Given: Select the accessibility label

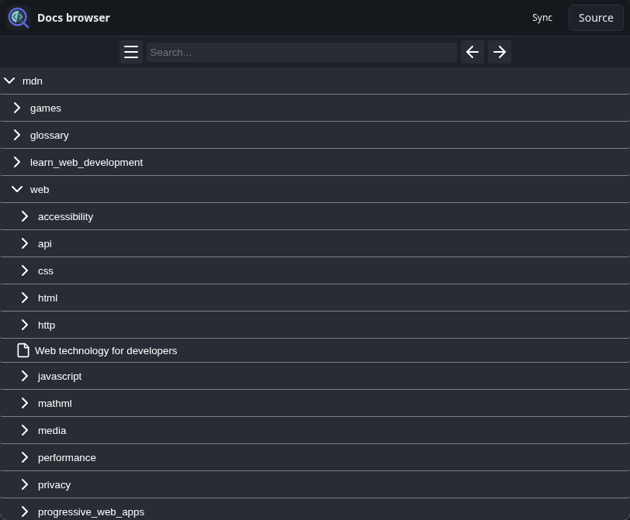Looking at the screenshot, I should click(65, 217).
